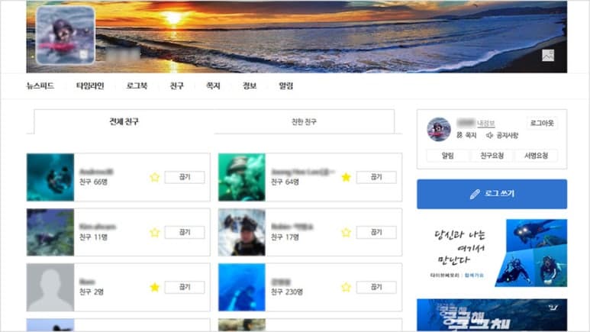
Task: Toggle favorite star for friend with 66 friends
Action: tap(155, 177)
